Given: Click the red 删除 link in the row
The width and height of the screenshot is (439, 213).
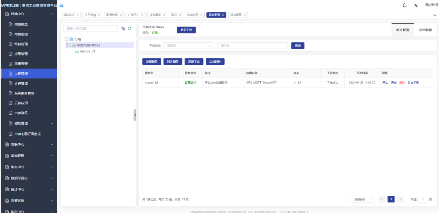Looking at the screenshot, I should (402, 83).
